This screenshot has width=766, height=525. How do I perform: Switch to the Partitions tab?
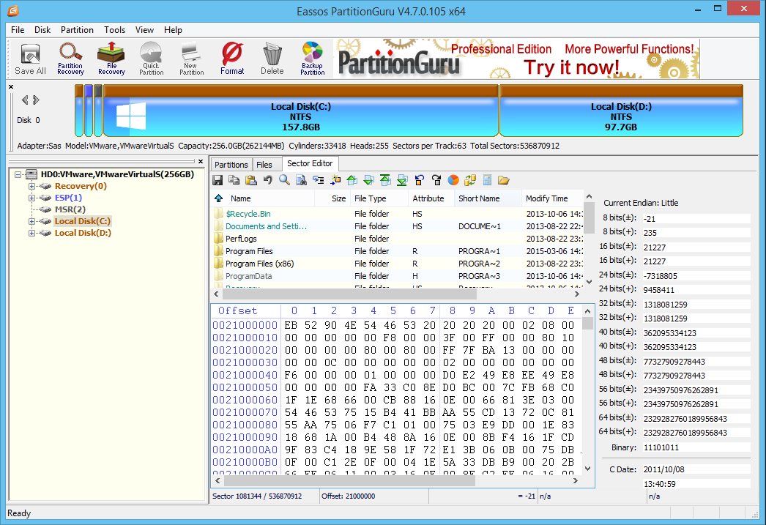[231, 165]
